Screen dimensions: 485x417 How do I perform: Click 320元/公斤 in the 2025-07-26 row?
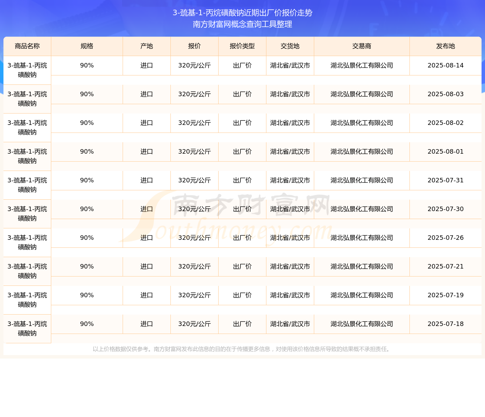point(194,238)
